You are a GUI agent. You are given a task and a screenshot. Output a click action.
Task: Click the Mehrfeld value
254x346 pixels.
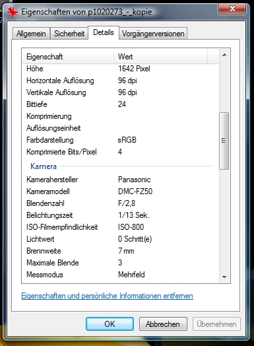pyautogui.click(x=131, y=275)
